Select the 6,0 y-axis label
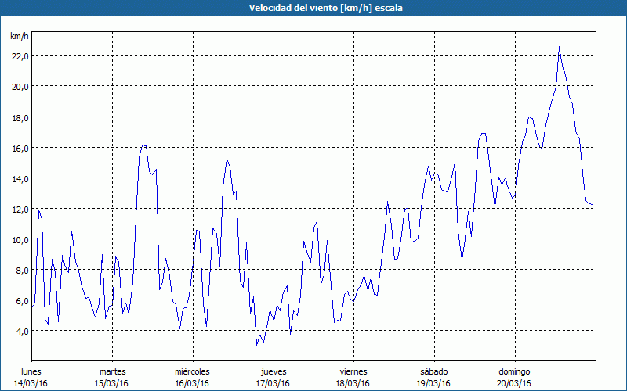This screenshot has width=627, height=391. click(20, 300)
